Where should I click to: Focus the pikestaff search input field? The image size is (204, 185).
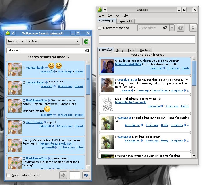point(48,50)
